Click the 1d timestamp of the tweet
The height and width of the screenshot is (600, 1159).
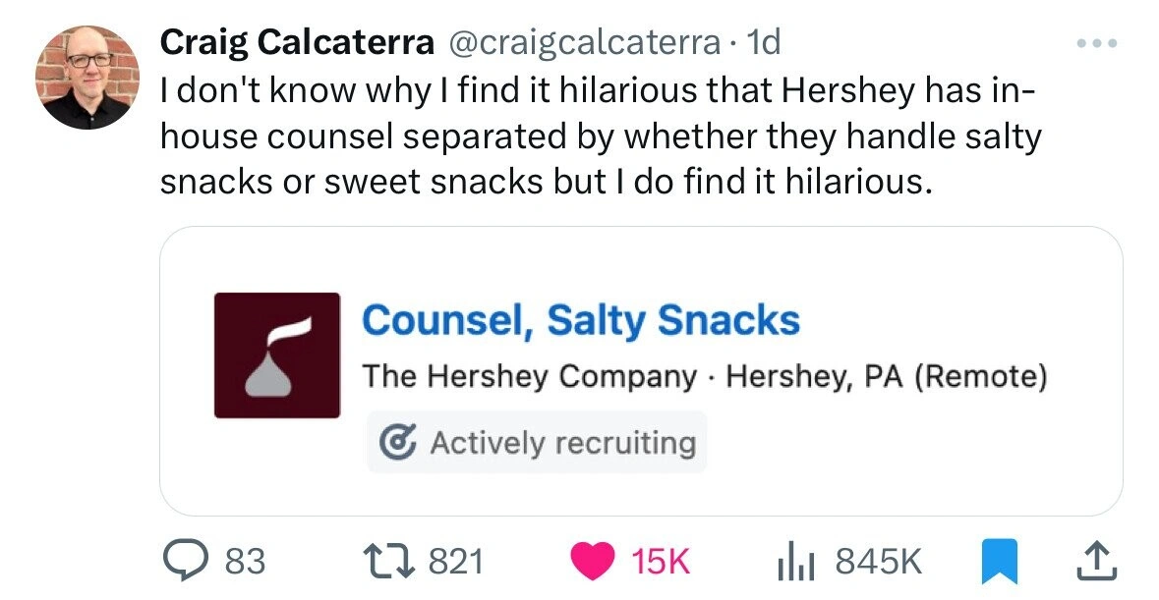(764, 42)
